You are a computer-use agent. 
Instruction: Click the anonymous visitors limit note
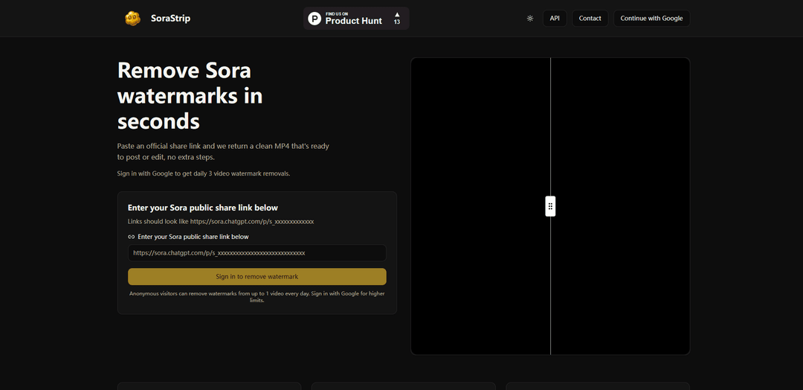point(257,297)
